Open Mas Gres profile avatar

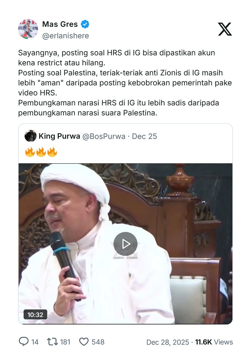(x=28, y=29)
